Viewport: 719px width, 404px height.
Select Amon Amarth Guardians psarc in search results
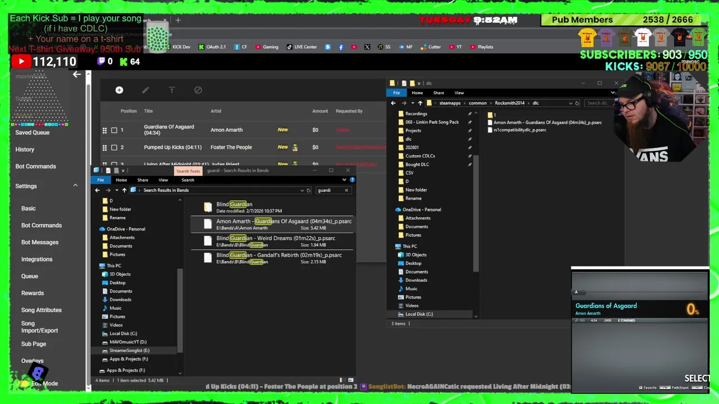(x=272, y=224)
